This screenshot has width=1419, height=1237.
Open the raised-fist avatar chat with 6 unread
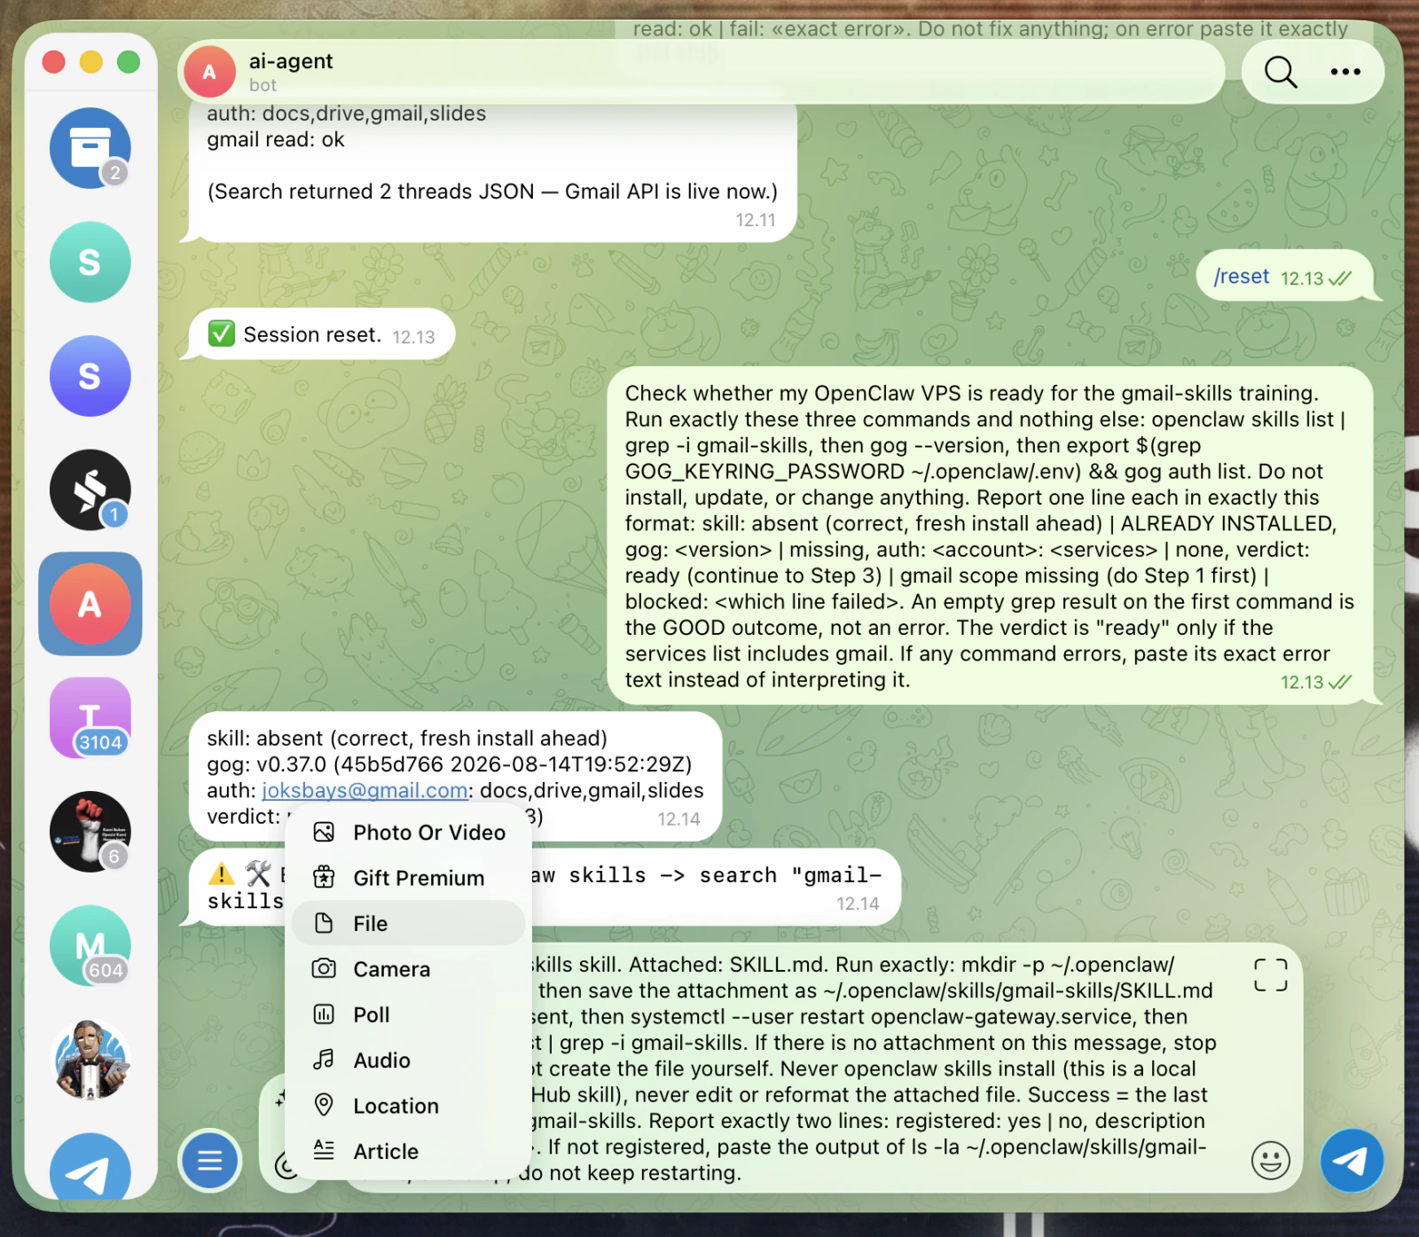[x=90, y=832]
